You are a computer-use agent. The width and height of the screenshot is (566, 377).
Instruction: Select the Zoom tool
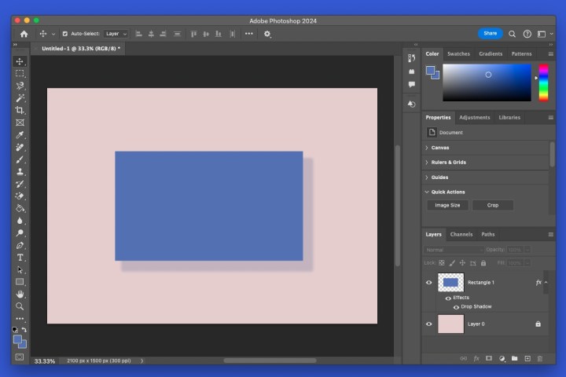tap(20, 306)
